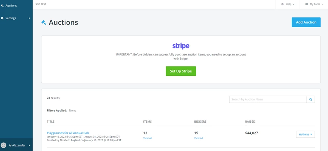Click the 24 results text
Viewport: 328px width, 151px height.
(53, 98)
